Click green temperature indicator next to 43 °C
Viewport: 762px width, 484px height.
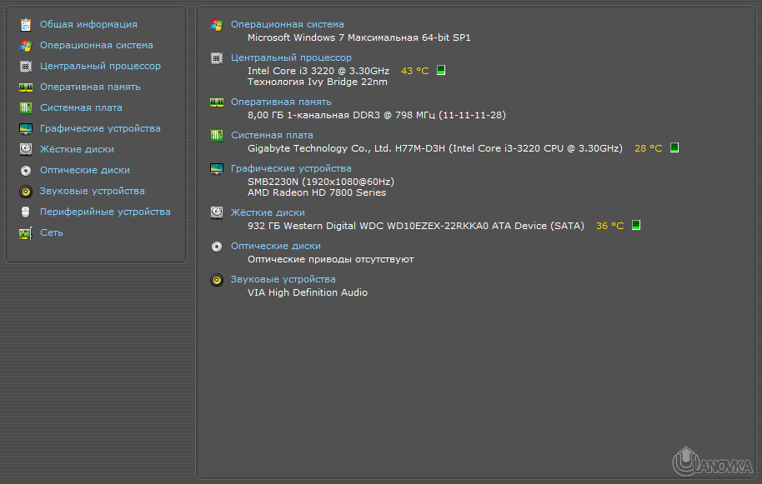[441, 70]
